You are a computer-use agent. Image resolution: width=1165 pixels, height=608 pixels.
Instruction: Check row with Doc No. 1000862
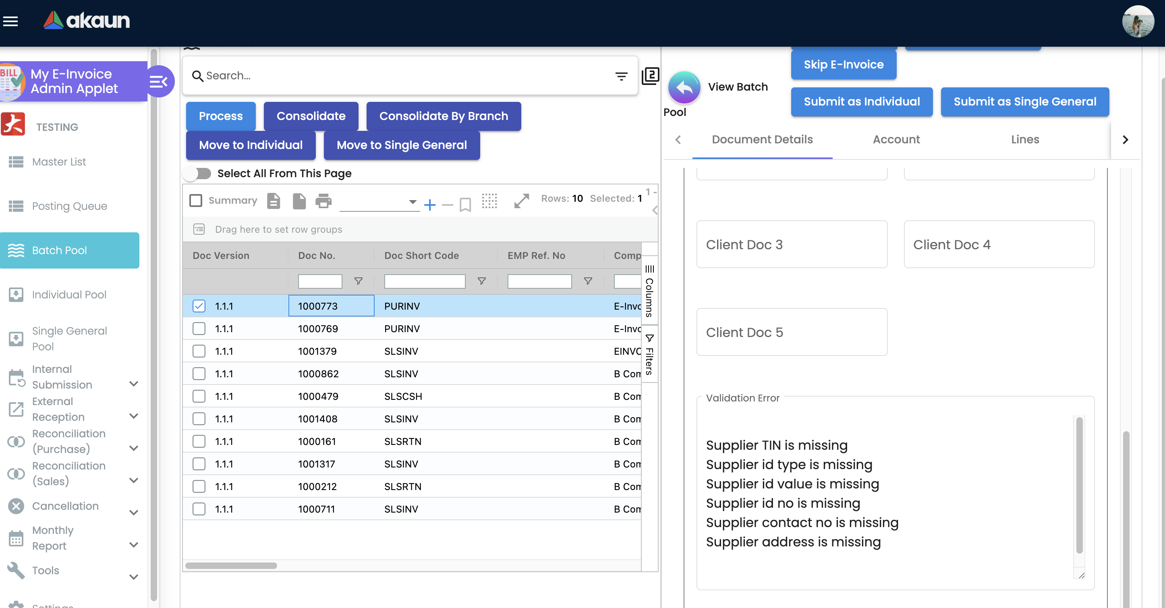(199, 374)
